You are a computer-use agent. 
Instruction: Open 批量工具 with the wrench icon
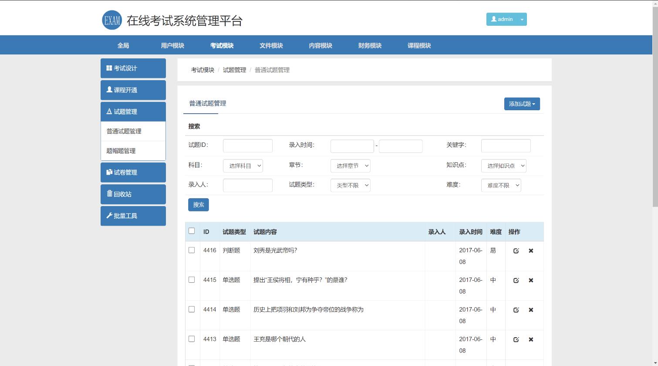coord(133,216)
